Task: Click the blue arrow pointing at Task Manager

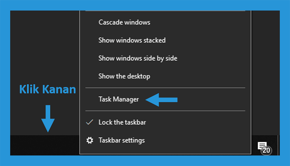Action: (x=161, y=100)
